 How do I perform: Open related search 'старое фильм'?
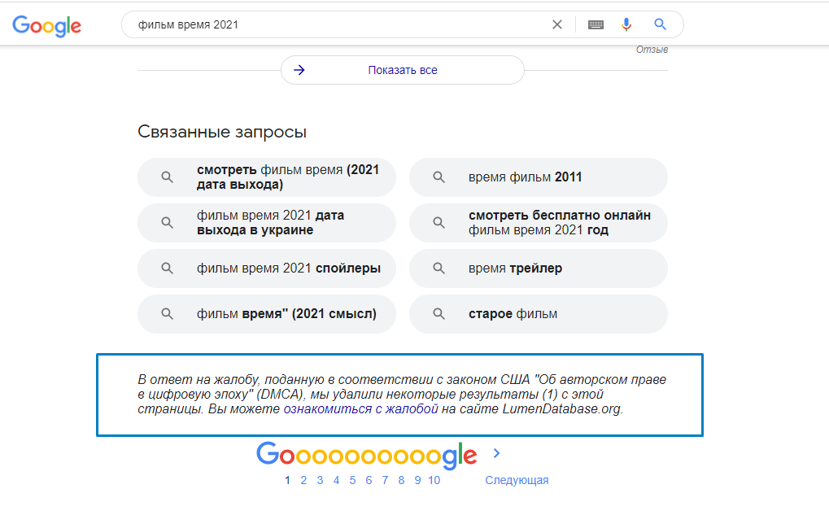pos(538,313)
